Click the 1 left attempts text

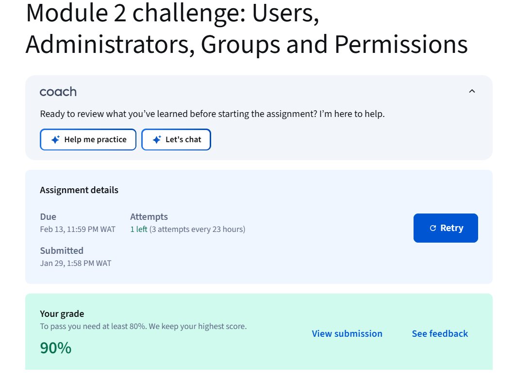tap(139, 229)
